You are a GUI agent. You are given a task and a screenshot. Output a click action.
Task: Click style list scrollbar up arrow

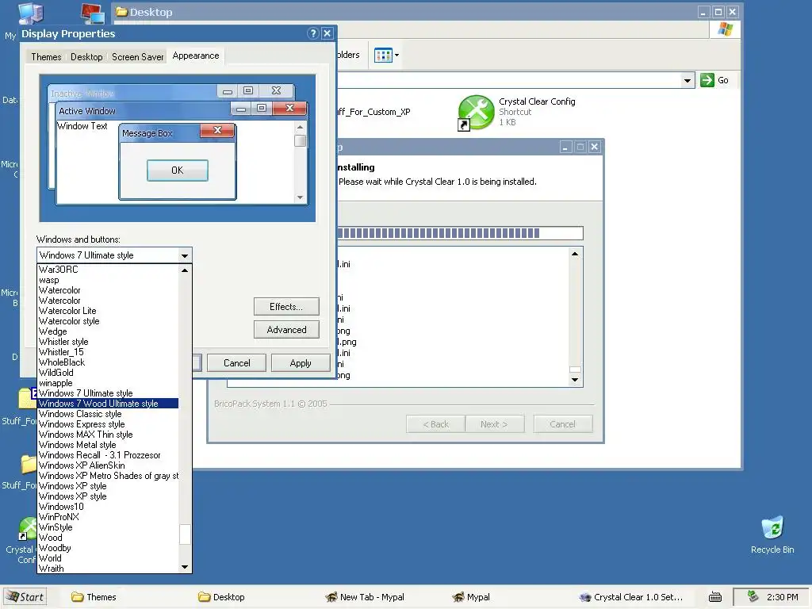click(185, 270)
